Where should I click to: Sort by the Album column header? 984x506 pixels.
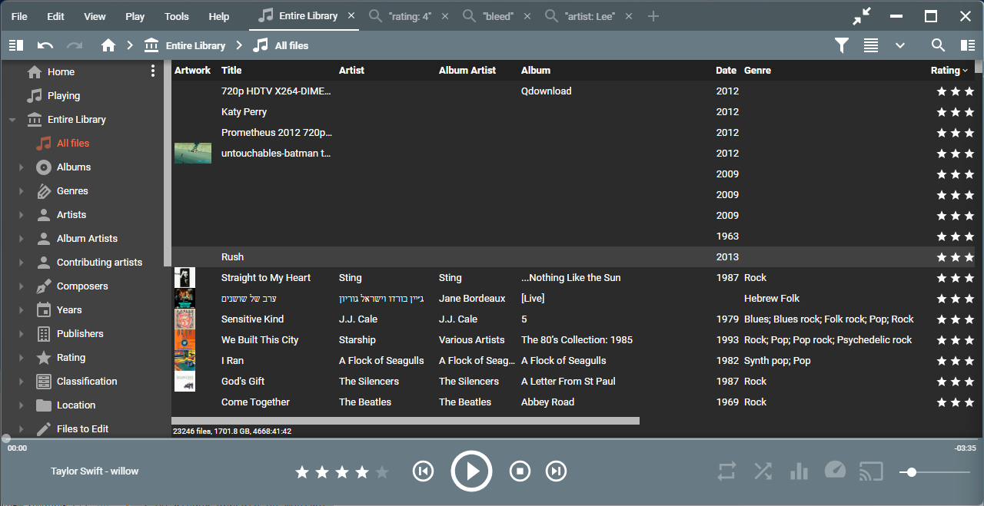[x=536, y=70]
